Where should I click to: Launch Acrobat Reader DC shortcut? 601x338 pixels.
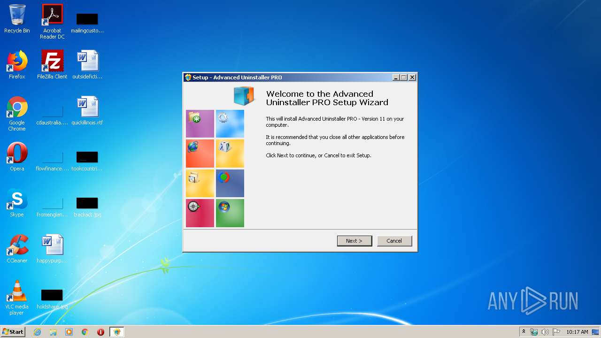point(52,22)
